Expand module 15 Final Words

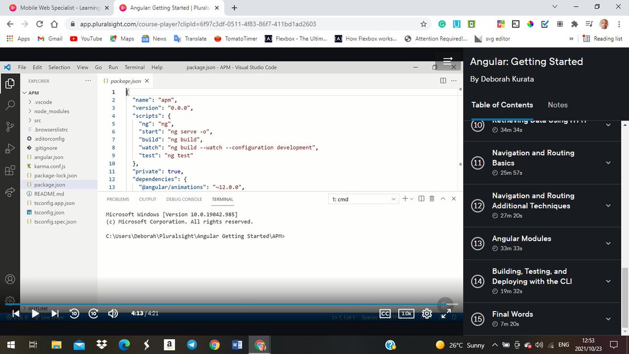608,319
